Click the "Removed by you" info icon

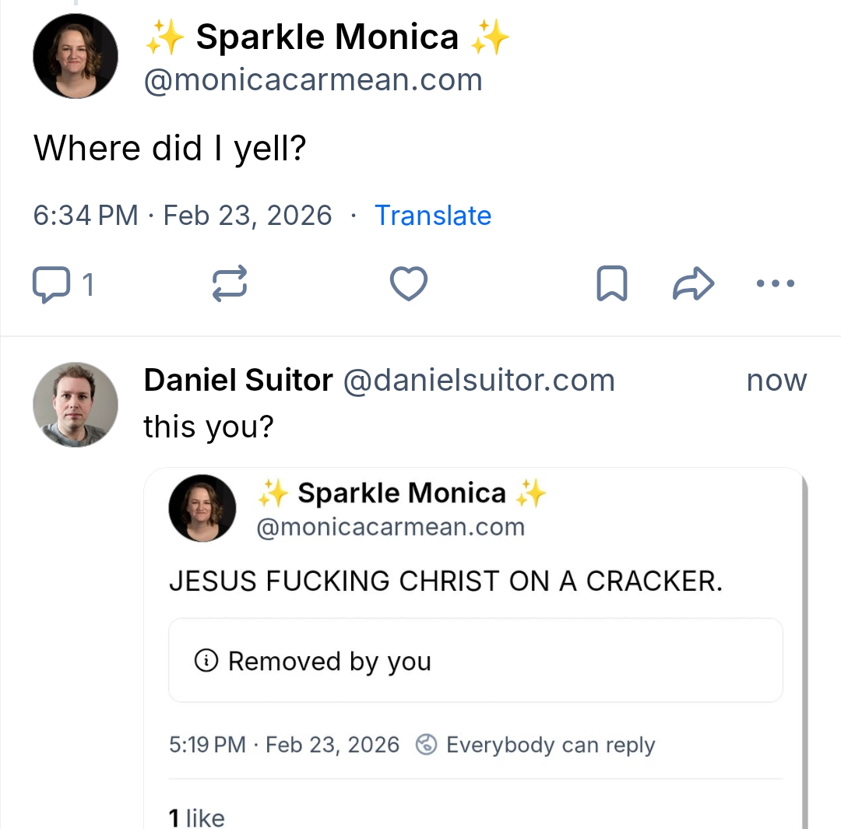(206, 662)
